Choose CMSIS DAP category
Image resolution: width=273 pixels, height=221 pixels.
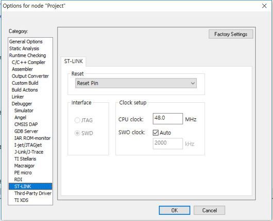pyautogui.click(x=26, y=124)
